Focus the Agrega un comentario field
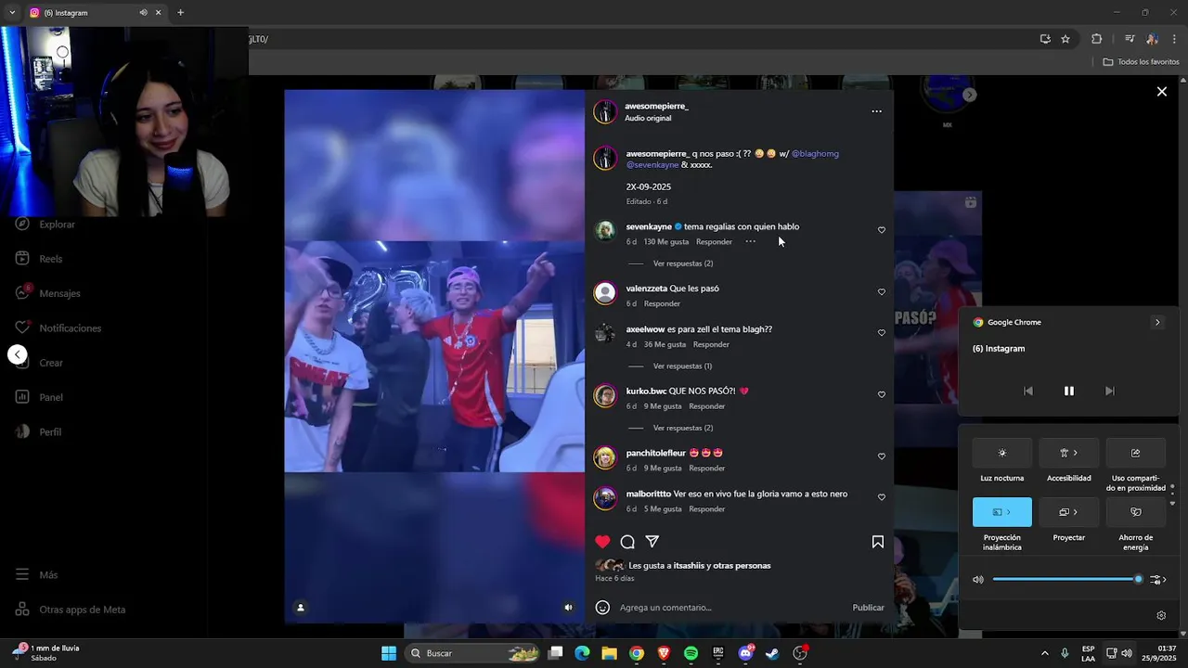Screen dimensions: 1188x668 coord(731,608)
